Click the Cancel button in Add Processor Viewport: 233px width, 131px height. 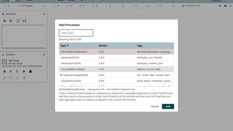[x=155, y=106]
